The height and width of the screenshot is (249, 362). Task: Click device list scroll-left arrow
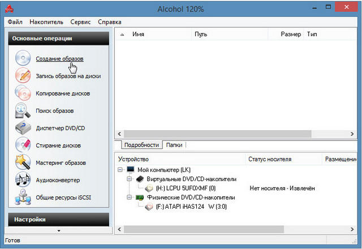[119, 229]
